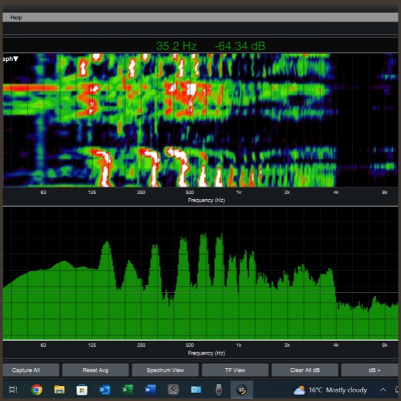The width and height of the screenshot is (401, 401).
Task: Expand the Graph dropdown arrow
Action: 16,59
